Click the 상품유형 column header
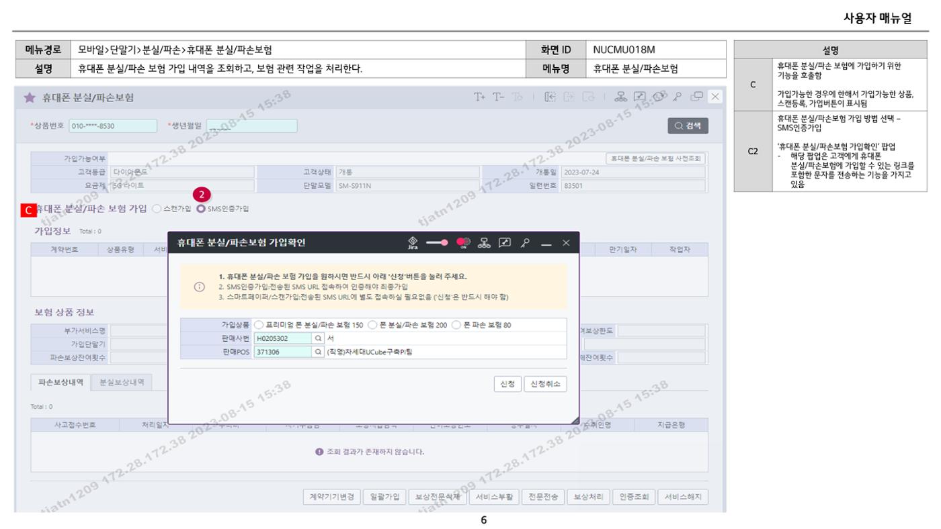 coord(120,250)
